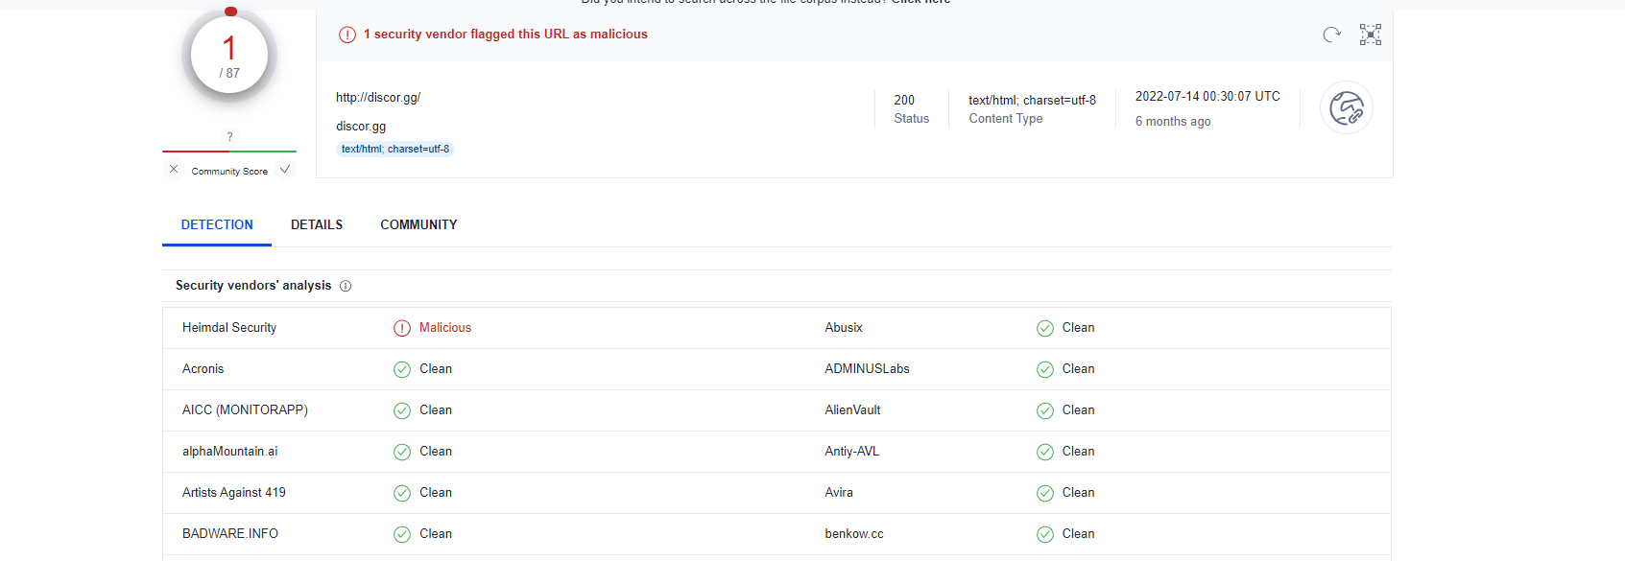Click Antiy-AVL vendor name
Image resolution: width=1625 pixels, height=561 pixels.
851,452
